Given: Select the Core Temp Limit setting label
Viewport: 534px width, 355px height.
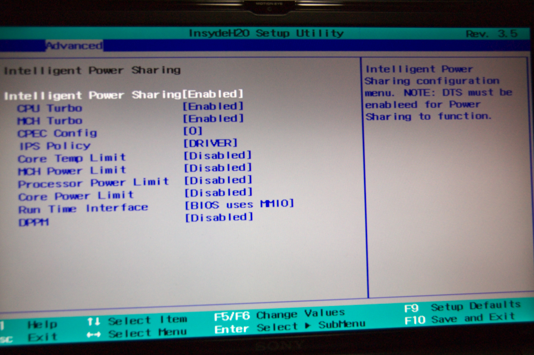Looking at the screenshot, I should click(72, 158).
